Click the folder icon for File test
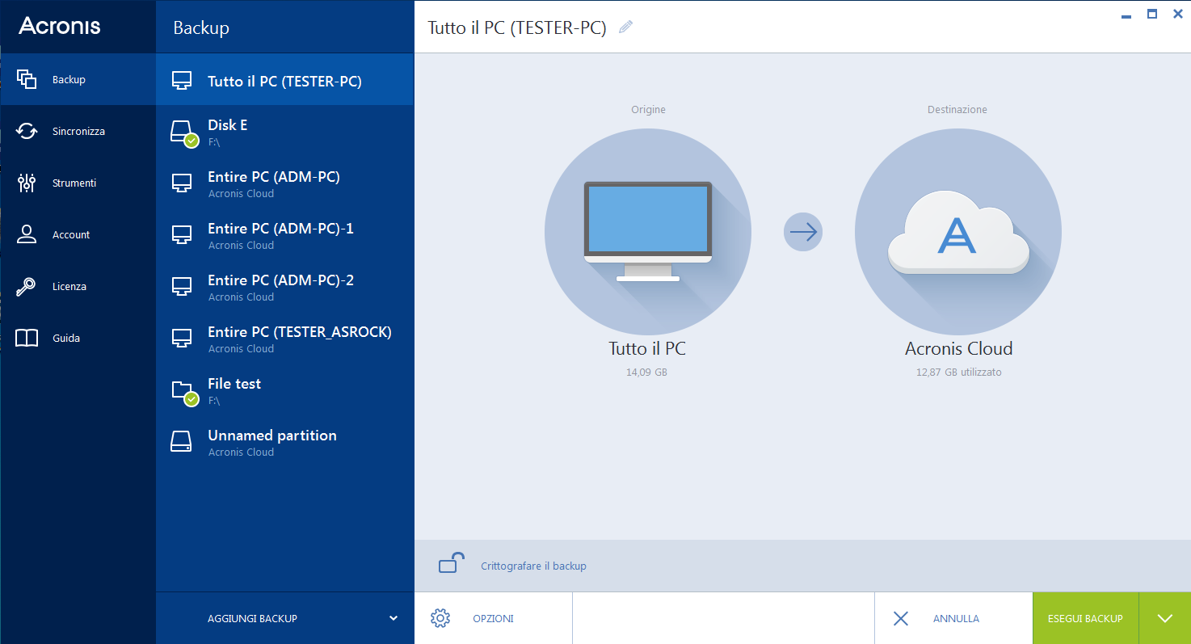The height and width of the screenshot is (644, 1191). (183, 392)
